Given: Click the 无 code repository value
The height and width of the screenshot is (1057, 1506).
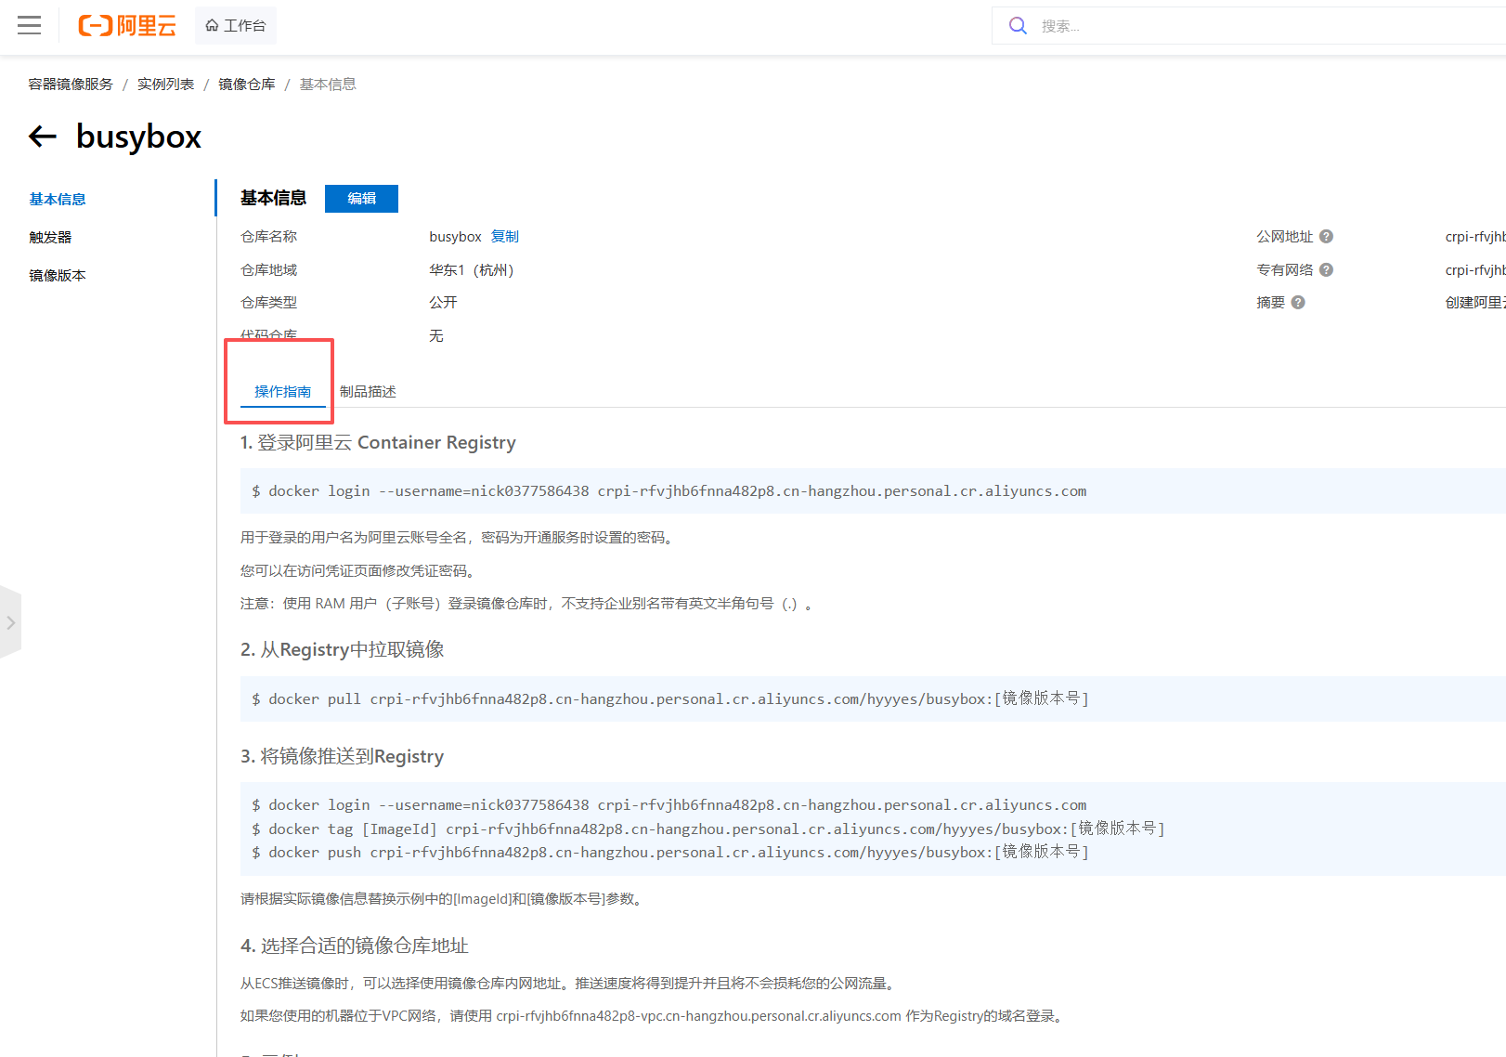Looking at the screenshot, I should [x=436, y=336].
